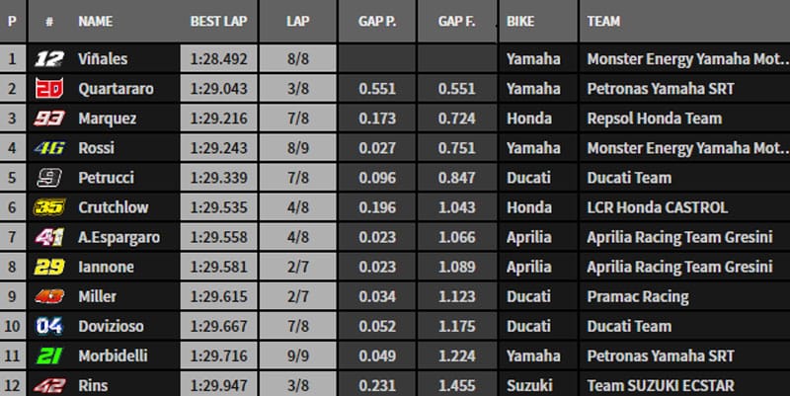Click Miller's orange number 43 badge
This screenshot has height=396, width=790.
click(x=48, y=296)
